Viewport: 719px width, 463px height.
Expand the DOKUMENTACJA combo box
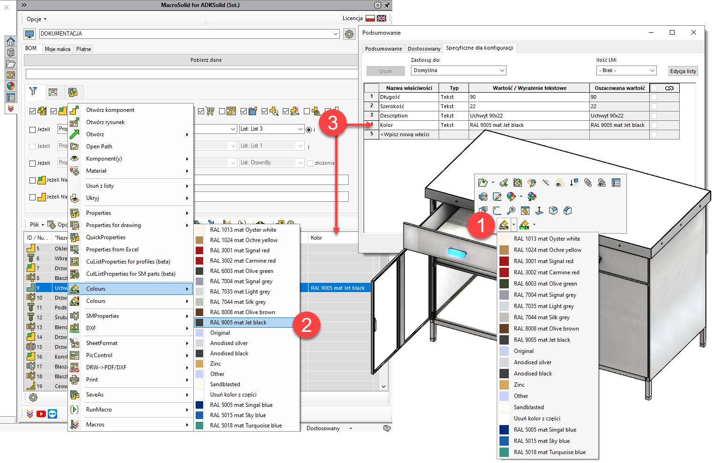(336, 34)
